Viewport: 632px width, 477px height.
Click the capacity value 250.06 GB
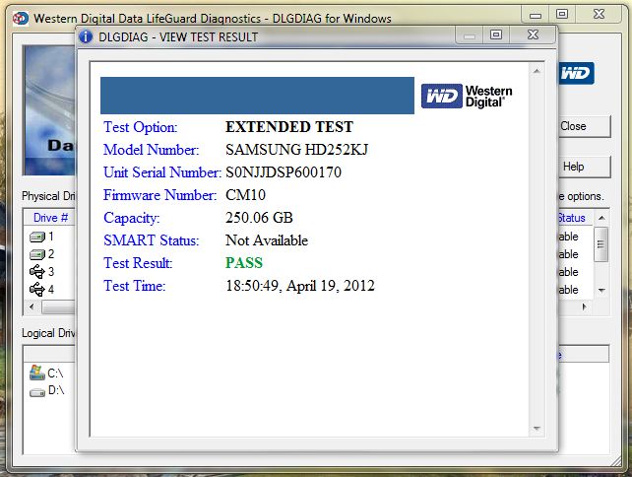click(259, 218)
